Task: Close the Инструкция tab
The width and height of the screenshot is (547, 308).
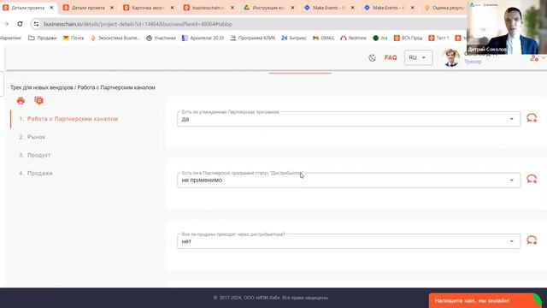Action: click(x=292, y=8)
